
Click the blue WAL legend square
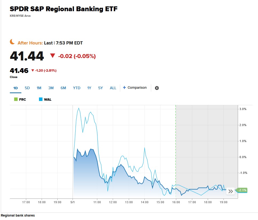[x=41, y=99]
